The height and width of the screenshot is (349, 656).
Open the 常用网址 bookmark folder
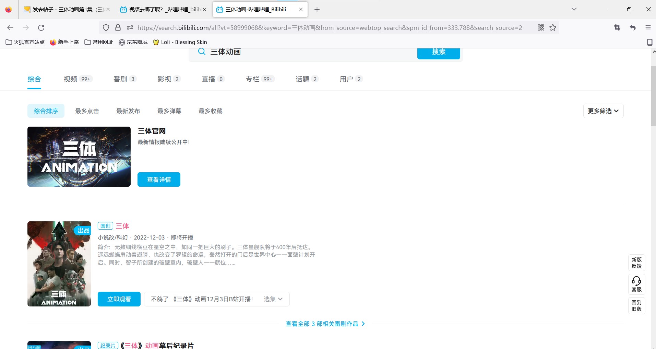(x=99, y=42)
